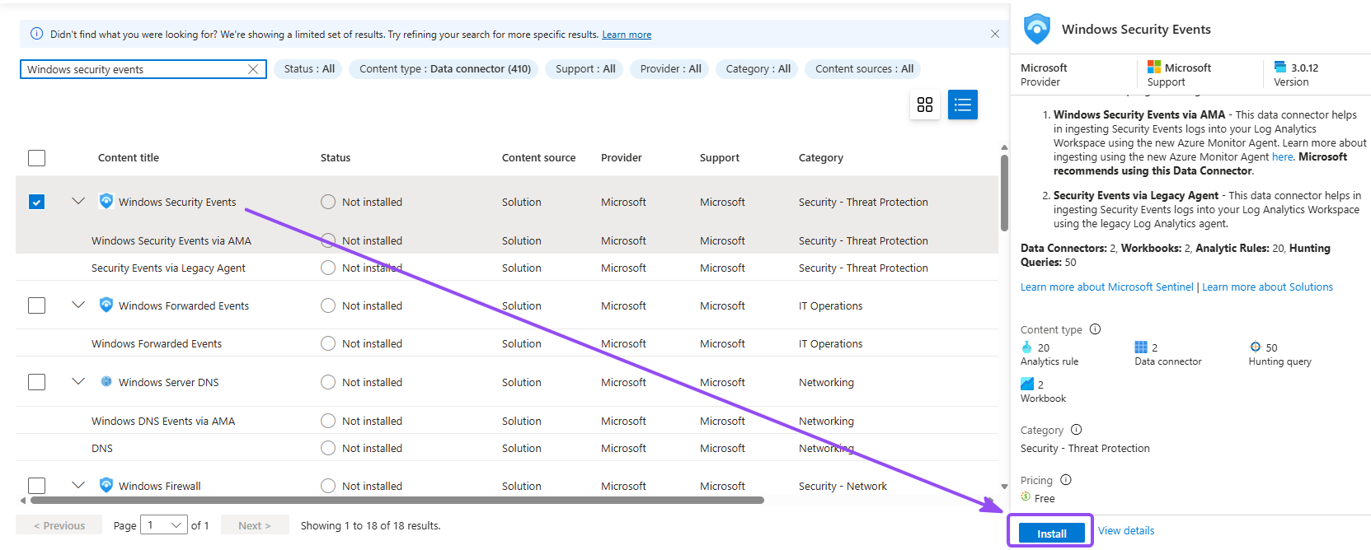Image resolution: width=1371 pixels, height=550 pixels.
Task: Open the Category : All filter
Action: (758, 69)
